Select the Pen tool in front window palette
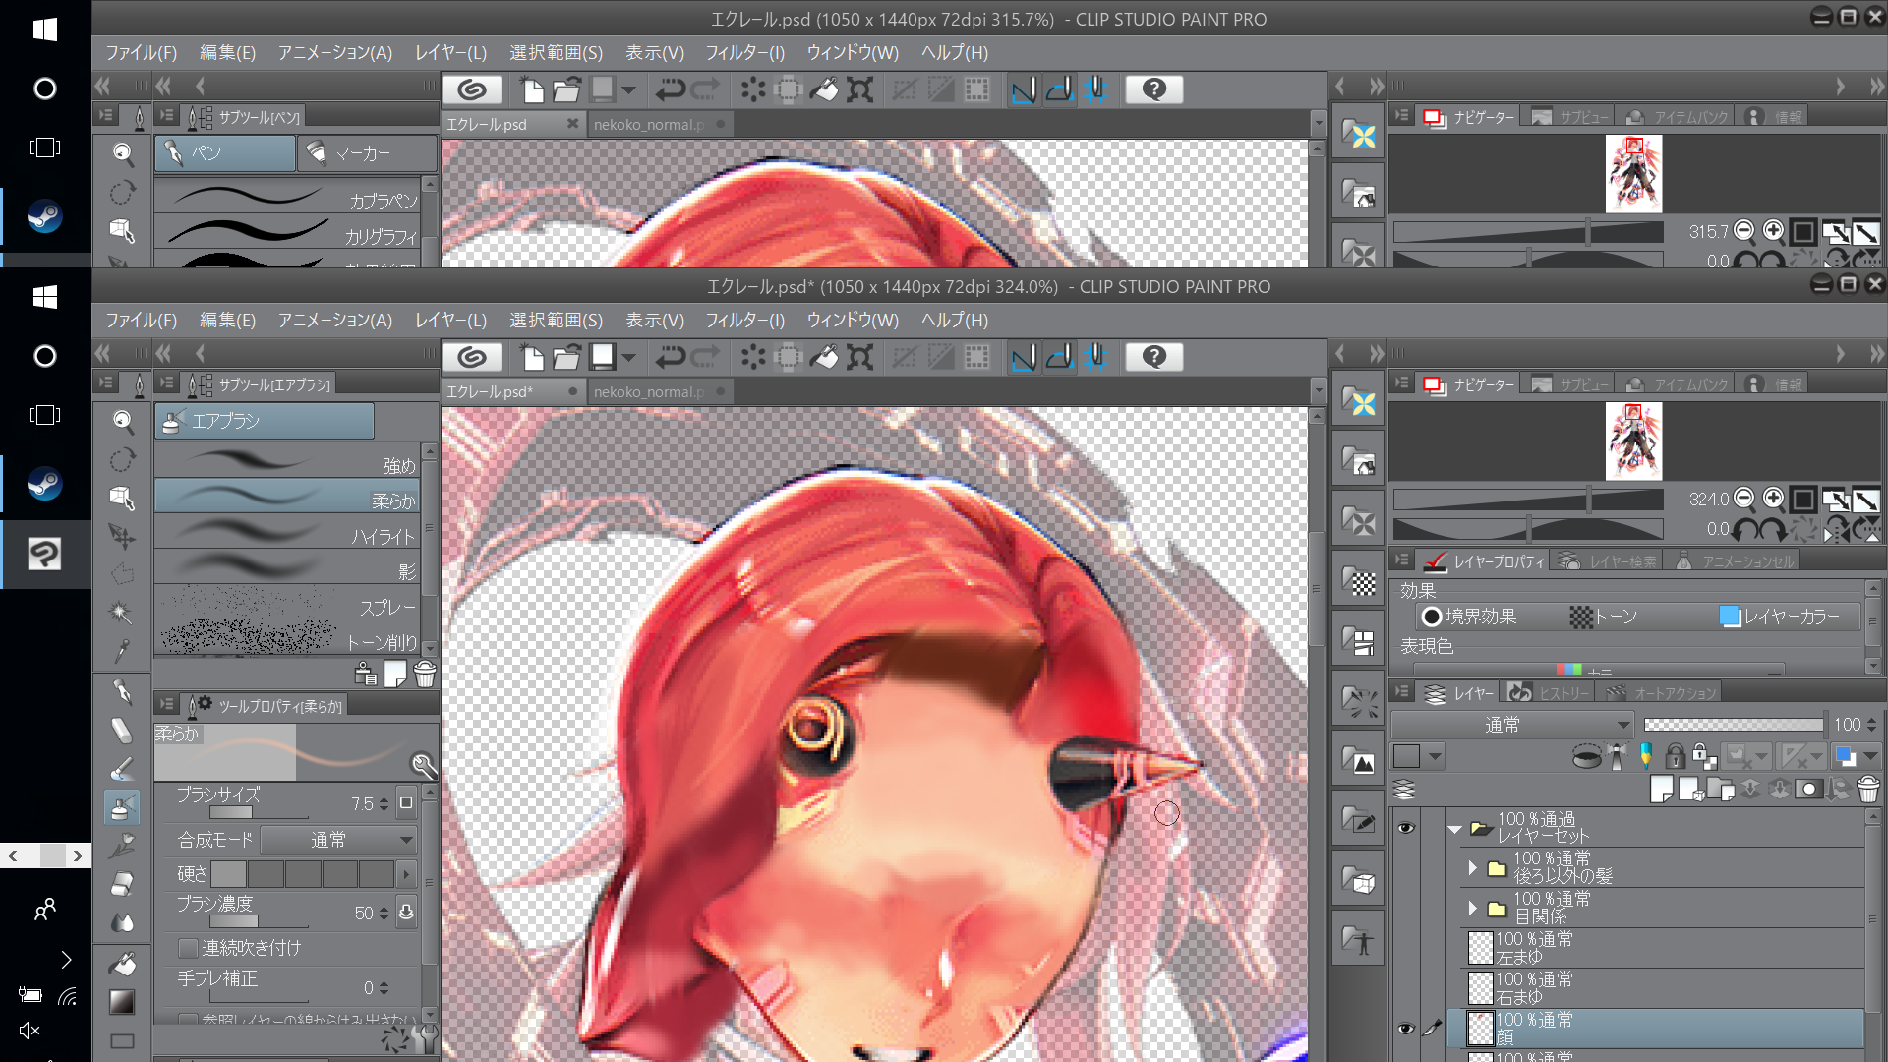 click(x=122, y=691)
